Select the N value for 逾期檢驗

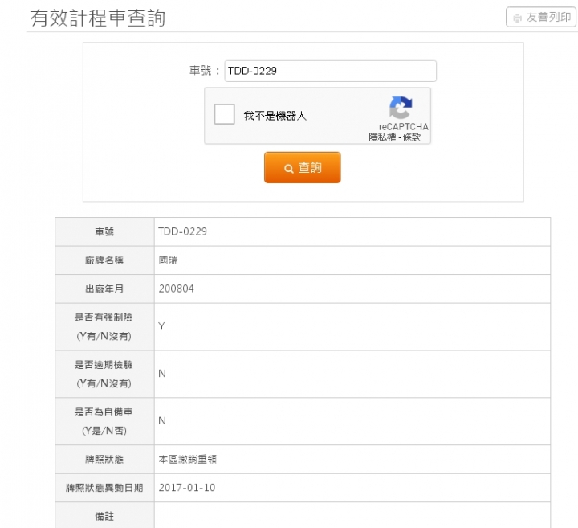(x=162, y=374)
